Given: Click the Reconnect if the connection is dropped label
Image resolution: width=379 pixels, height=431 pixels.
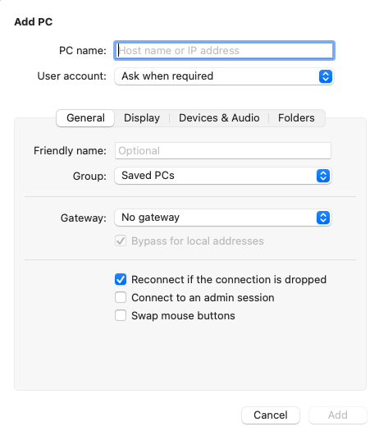Looking at the screenshot, I should tap(229, 280).
